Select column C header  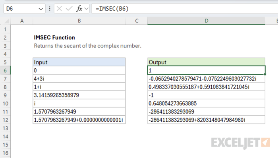[137, 21]
